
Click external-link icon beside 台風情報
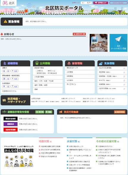pos(124,85)
